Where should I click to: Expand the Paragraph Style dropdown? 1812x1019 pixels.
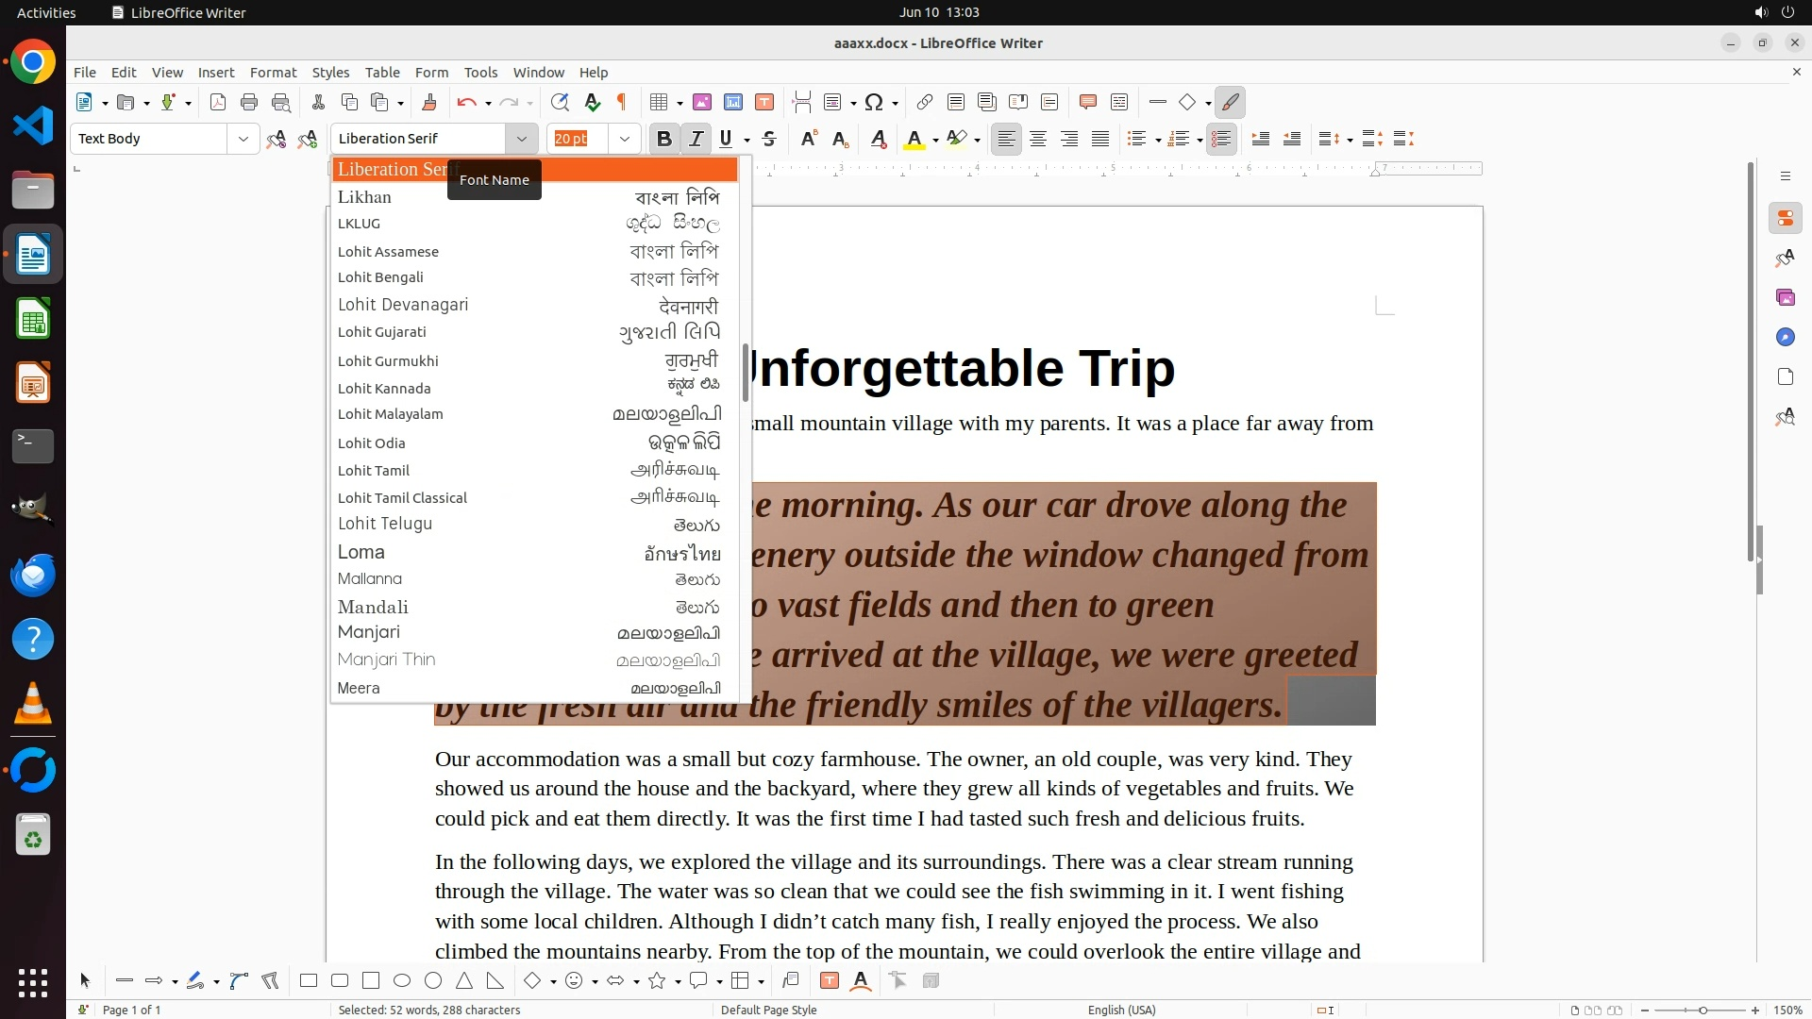243,139
